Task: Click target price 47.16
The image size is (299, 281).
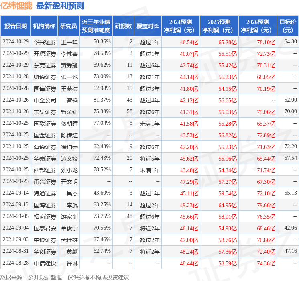Action: (x=291, y=251)
